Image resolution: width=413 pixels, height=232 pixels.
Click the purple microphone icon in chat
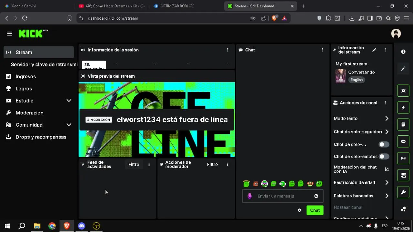click(249, 196)
